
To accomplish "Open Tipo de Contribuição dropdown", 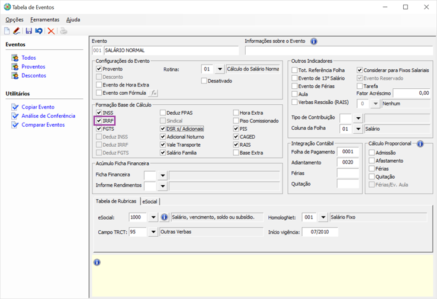I will coord(358,118).
